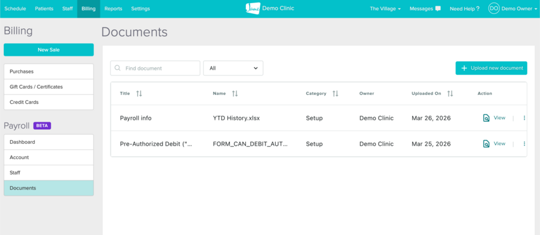This screenshot has height=235, width=540.
Task: Click the plus icon on upload button
Action: [x=464, y=68]
